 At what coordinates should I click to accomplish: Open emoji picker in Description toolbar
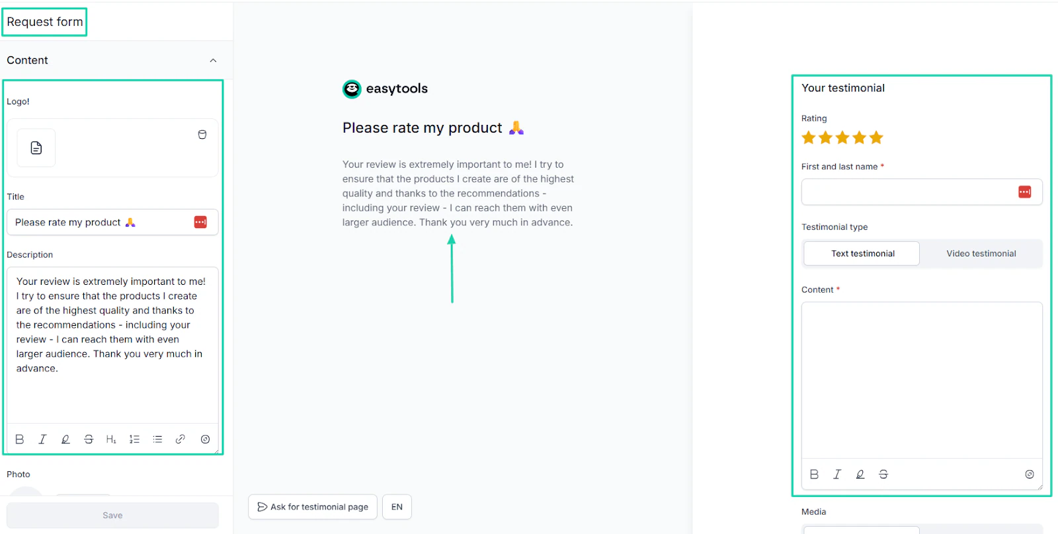pos(205,439)
